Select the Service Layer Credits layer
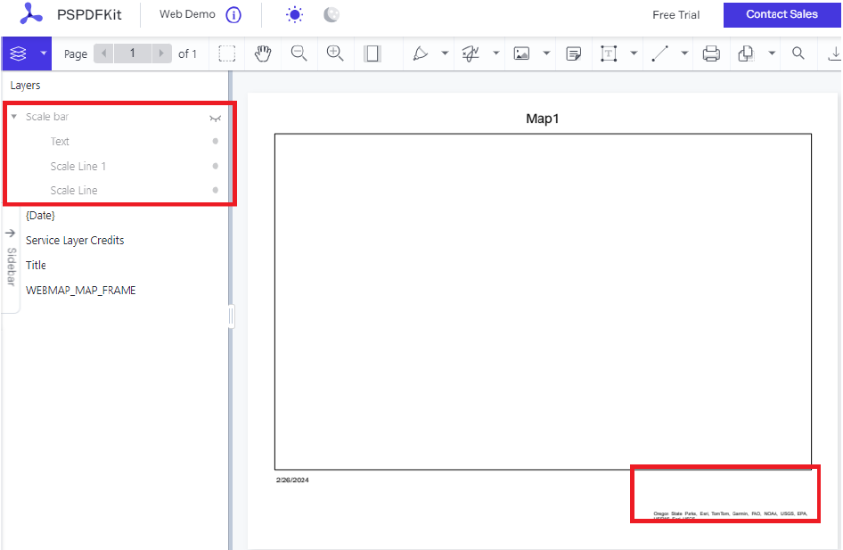Image resolution: width=843 pixels, height=550 pixels. tap(75, 241)
